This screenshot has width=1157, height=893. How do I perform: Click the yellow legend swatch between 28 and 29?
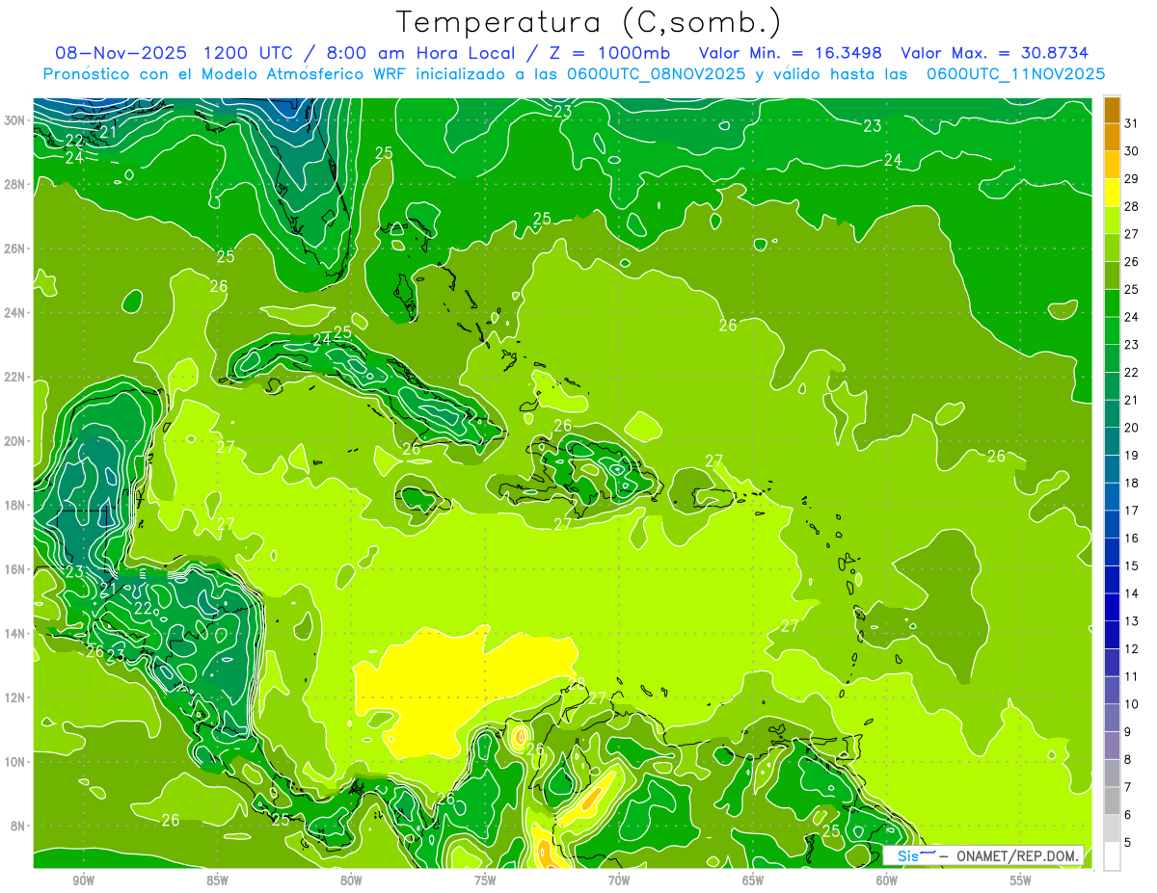tap(1112, 192)
